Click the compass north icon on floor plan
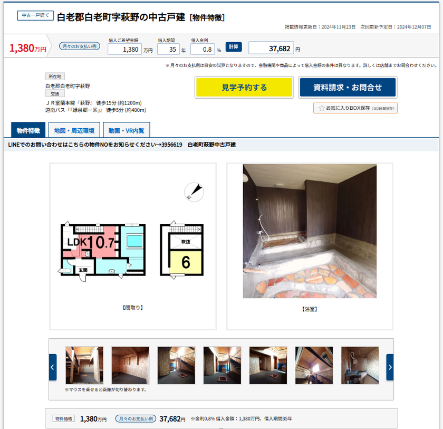The image size is (443, 429). 194,192
